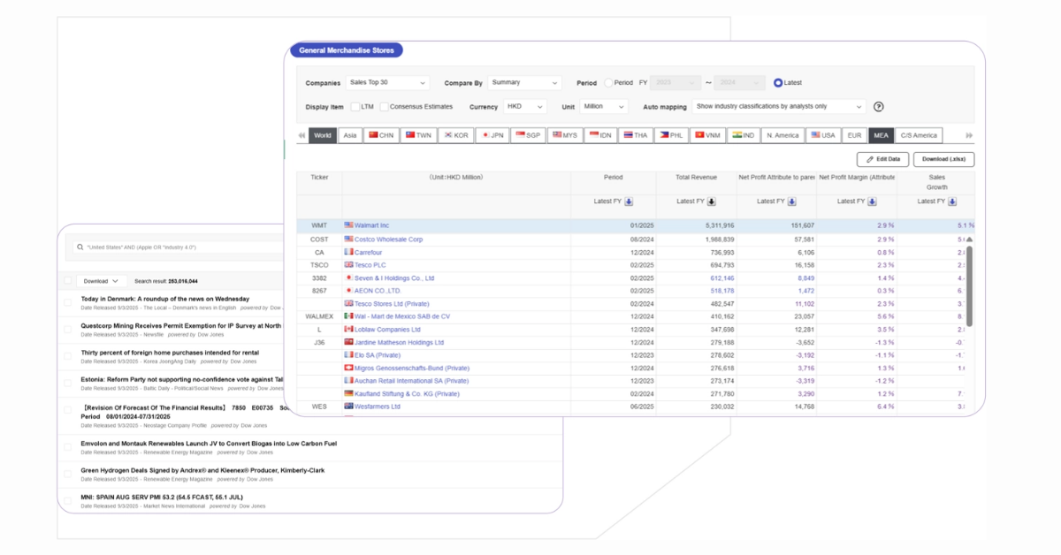Select the Period radio button
Image resolution: width=1061 pixels, height=555 pixels.
click(x=608, y=82)
